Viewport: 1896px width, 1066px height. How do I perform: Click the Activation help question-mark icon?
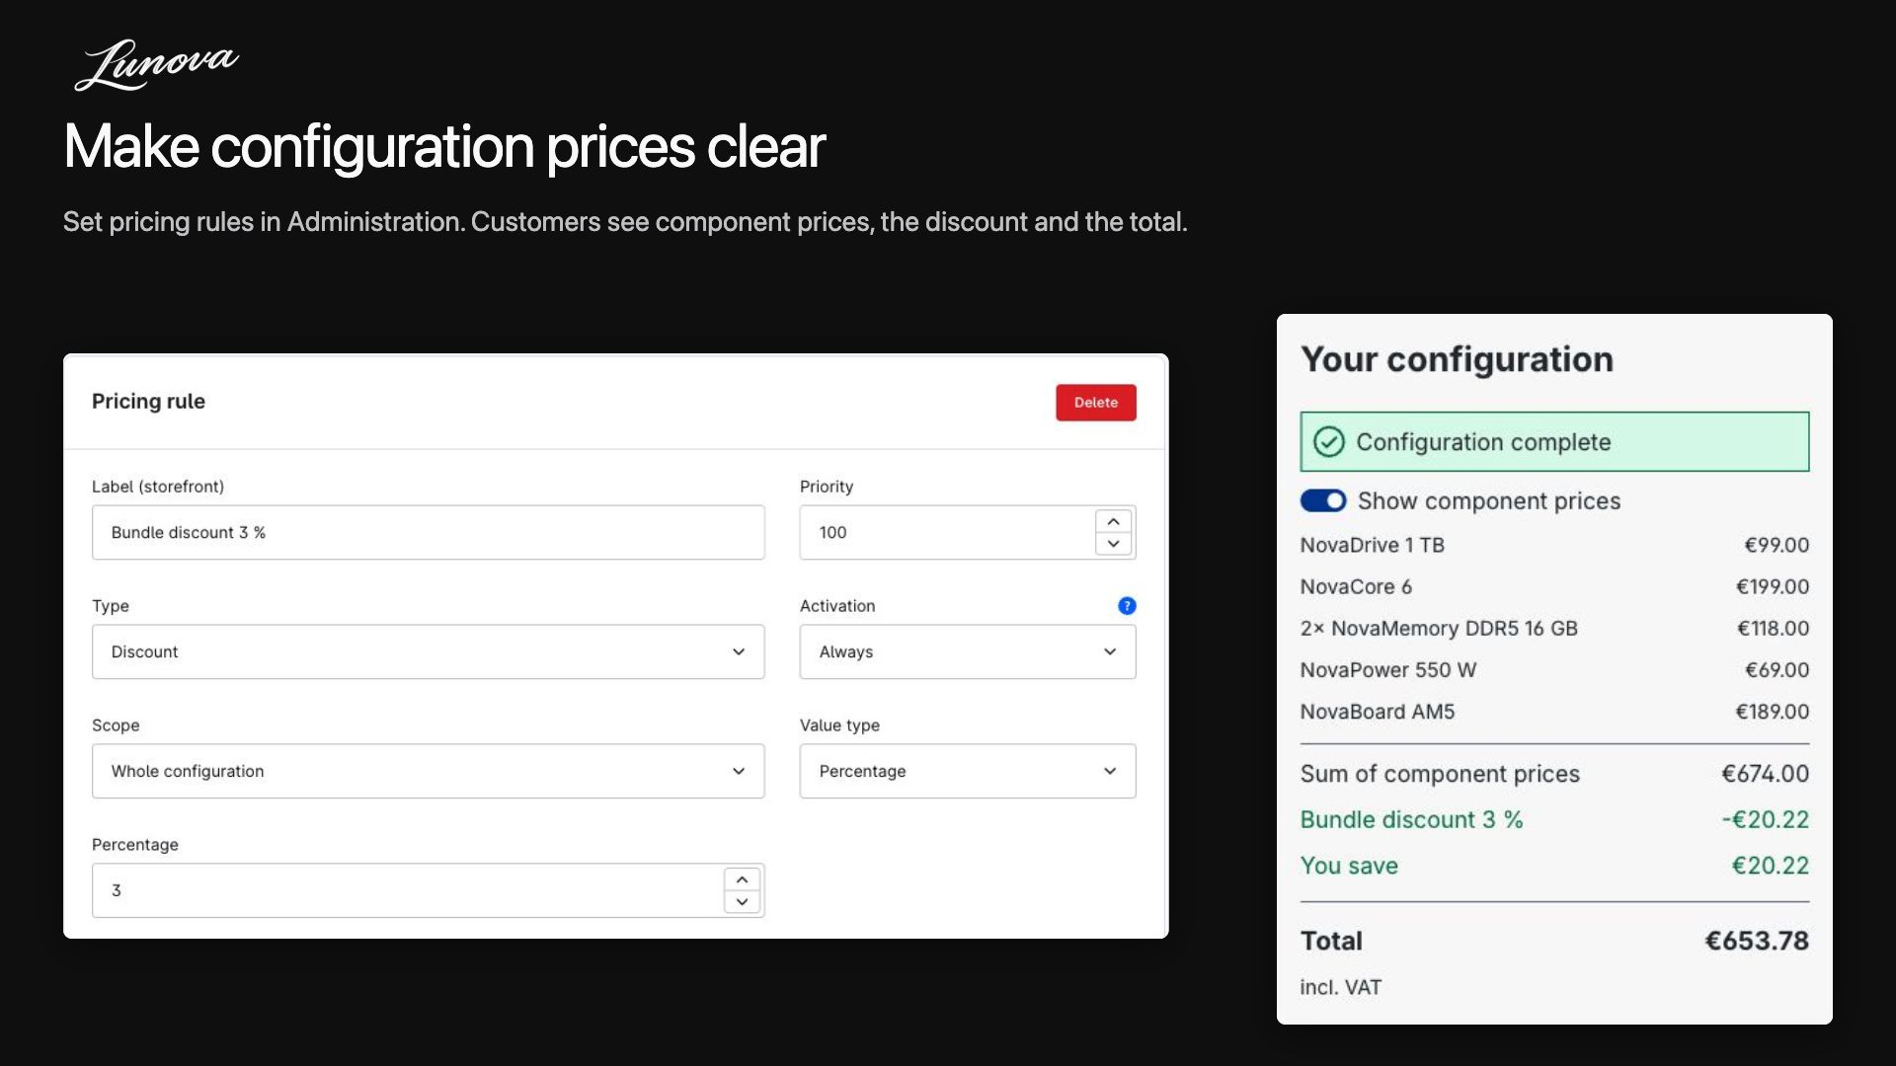click(1127, 606)
